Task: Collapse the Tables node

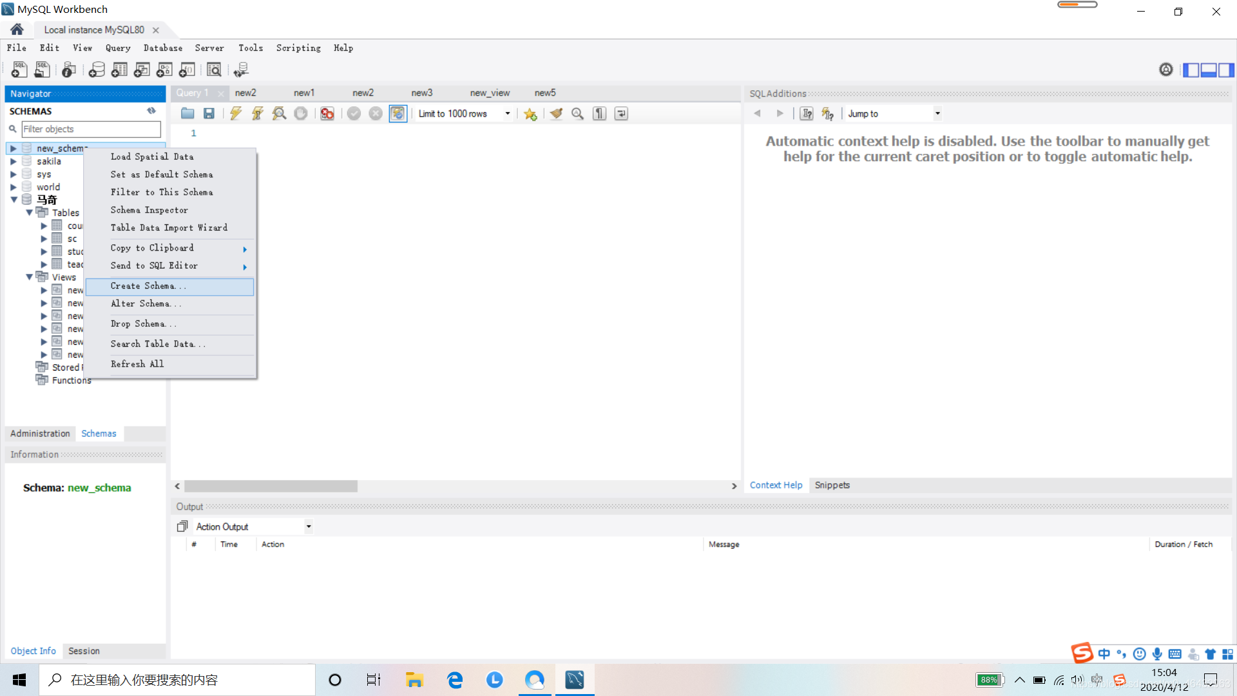Action: [29, 213]
